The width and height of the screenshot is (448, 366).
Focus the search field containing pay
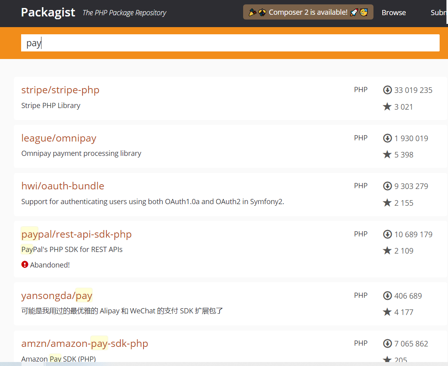[230, 43]
